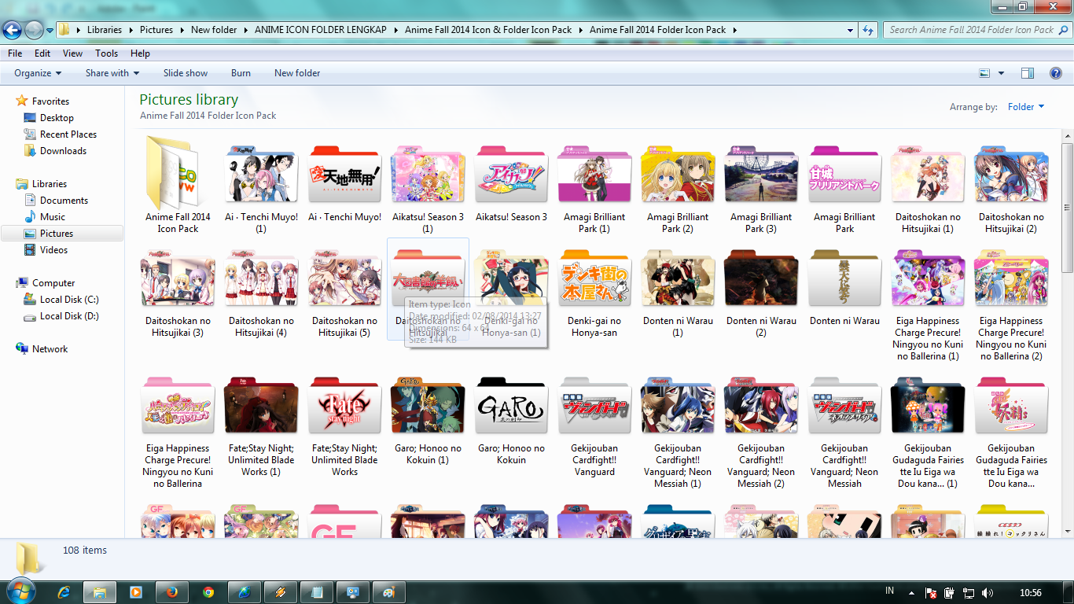Screen dimensions: 1074x604
Task: Select Recent Places in navigation pane
Action: click(x=68, y=134)
